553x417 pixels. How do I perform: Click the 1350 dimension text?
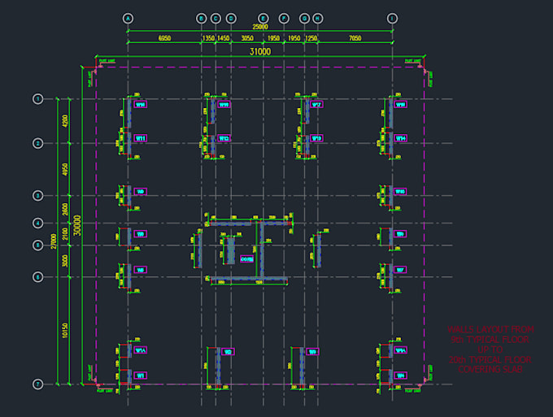pos(208,38)
